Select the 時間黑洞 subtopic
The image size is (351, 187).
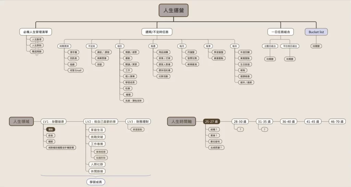pyautogui.click(x=64, y=46)
